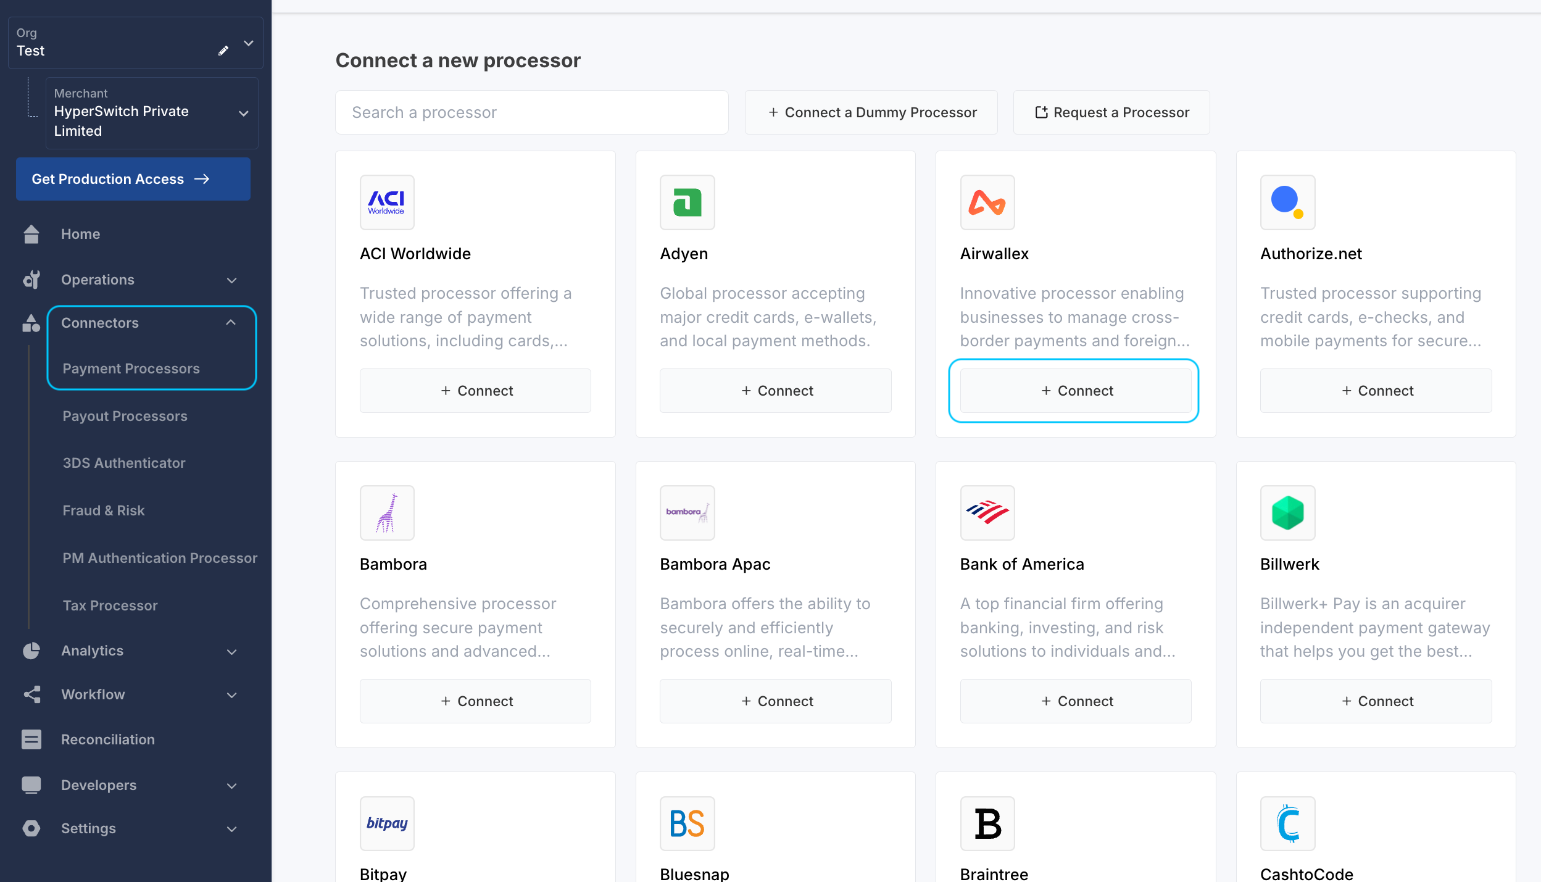Click the Airwallex logo thumbnail
The width and height of the screenshot is (1541, 882).
(987, 202)
